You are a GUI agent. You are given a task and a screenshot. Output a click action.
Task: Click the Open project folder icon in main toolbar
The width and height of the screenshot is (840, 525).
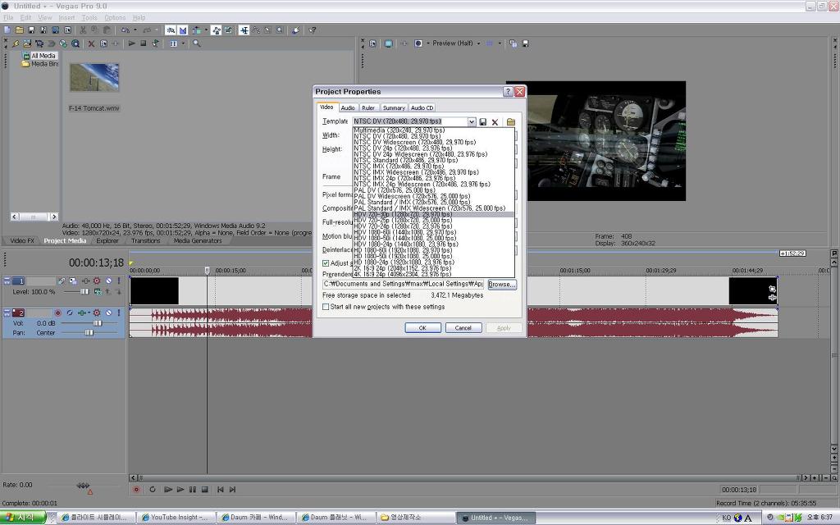coord(19,30)
